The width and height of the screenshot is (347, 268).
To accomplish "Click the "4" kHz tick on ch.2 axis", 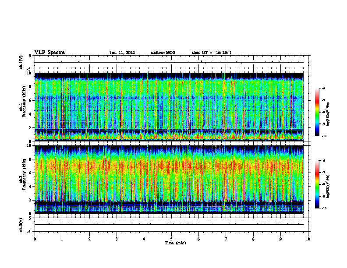I will [x=30, y=187].
